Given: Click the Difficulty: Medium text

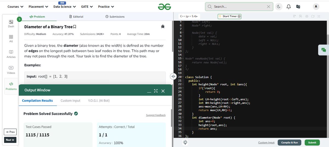Looking at the screenshot, I should click(x=35, y=34).
